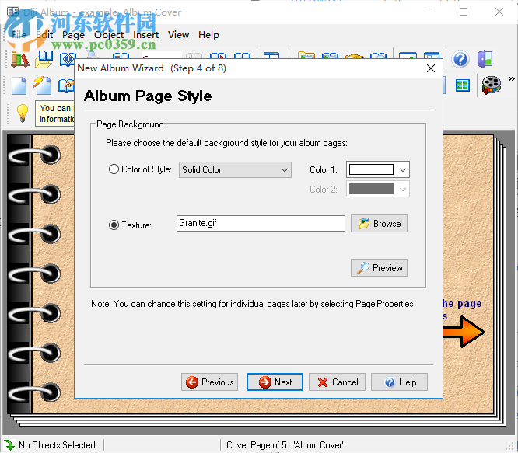Screen dimensions: 518x453
Task: Maximize the Diji Album window
Action: pos(464,12)
